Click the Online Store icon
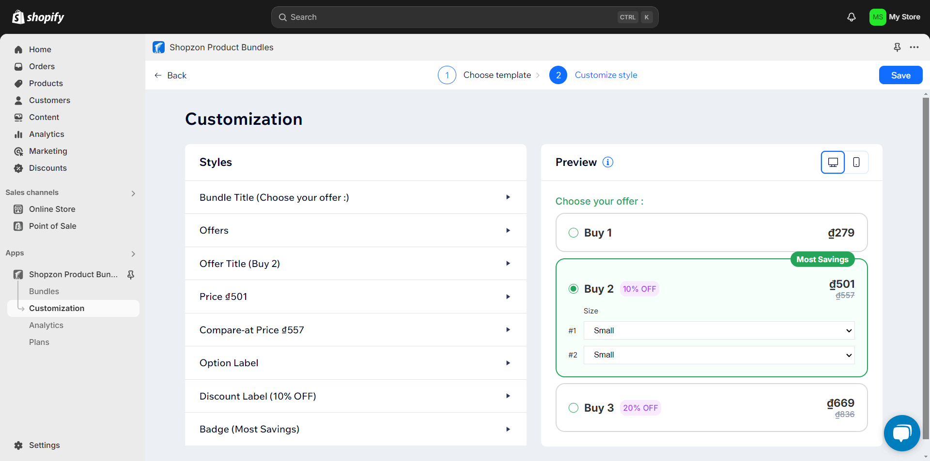 click(x=18, y=209)
